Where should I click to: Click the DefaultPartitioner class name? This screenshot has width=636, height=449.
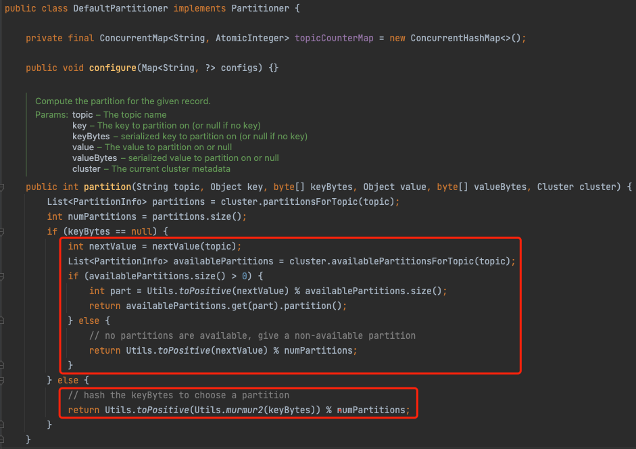point(120,9)
